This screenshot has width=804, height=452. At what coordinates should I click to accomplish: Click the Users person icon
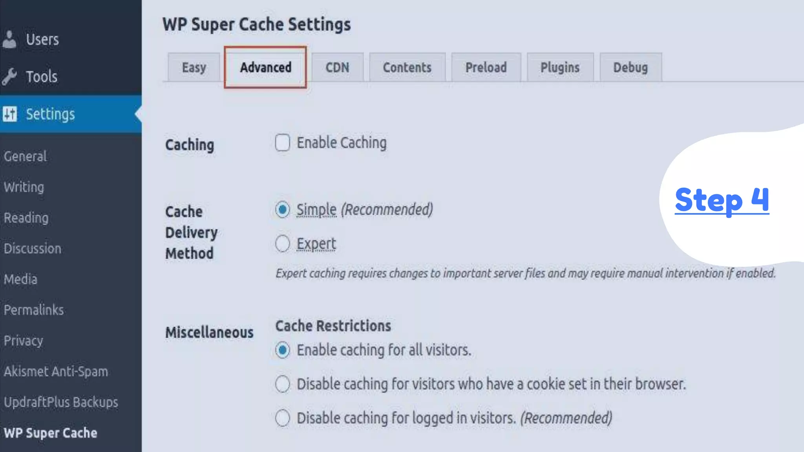coord(9,39)
